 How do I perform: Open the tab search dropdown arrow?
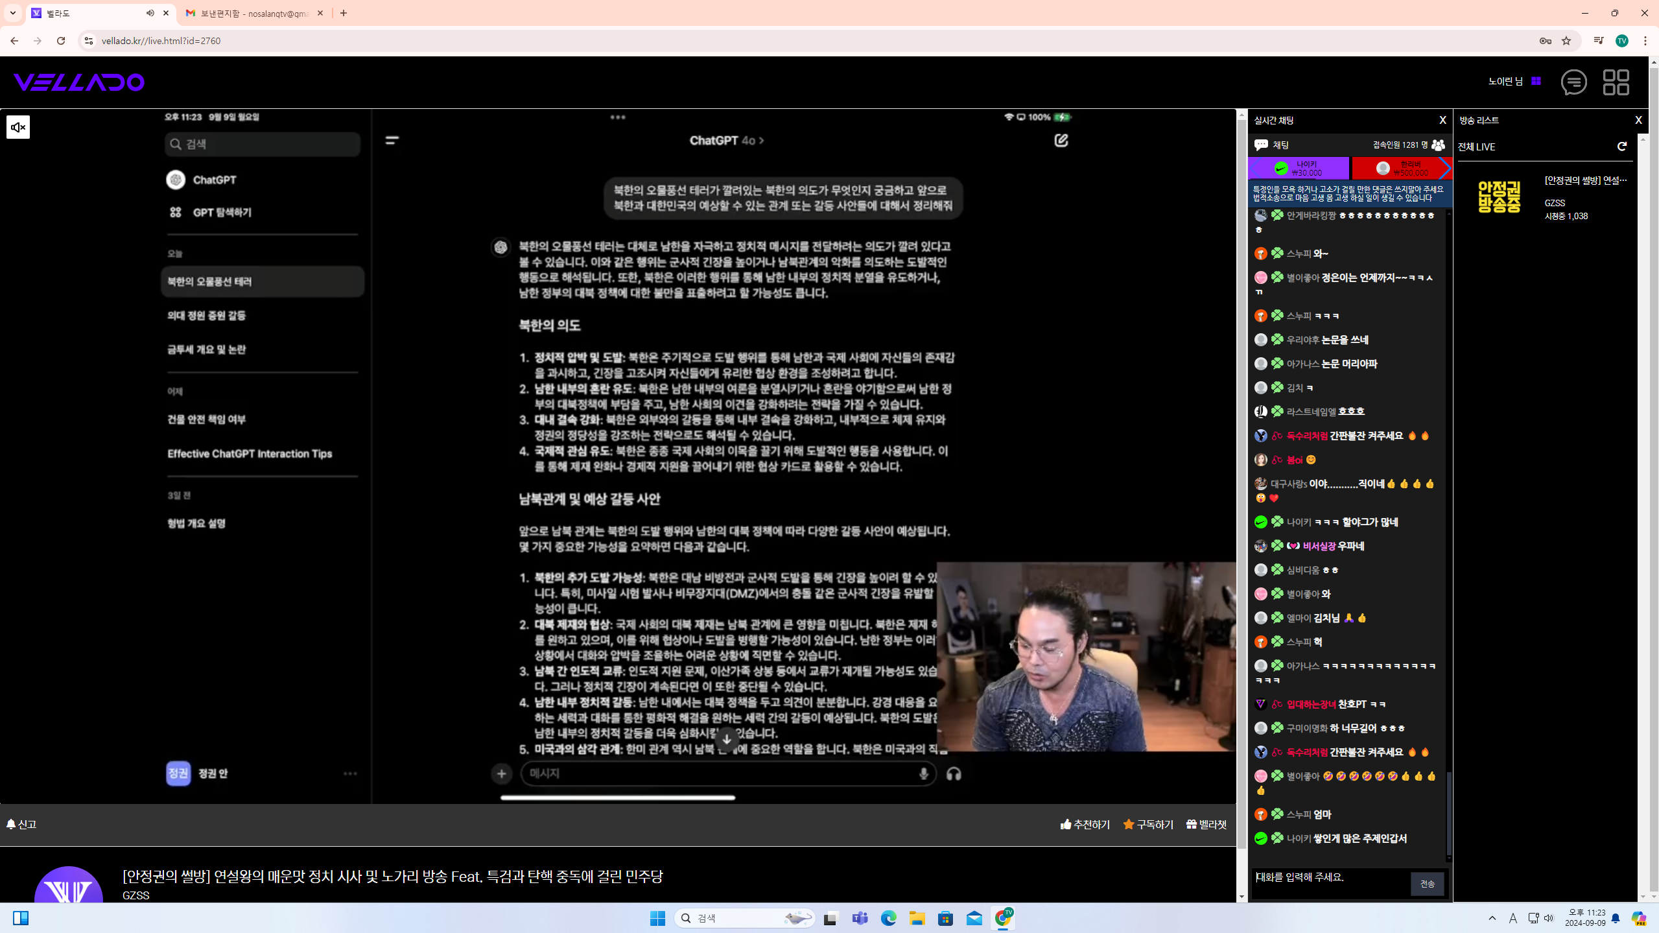tap(12, 13)
